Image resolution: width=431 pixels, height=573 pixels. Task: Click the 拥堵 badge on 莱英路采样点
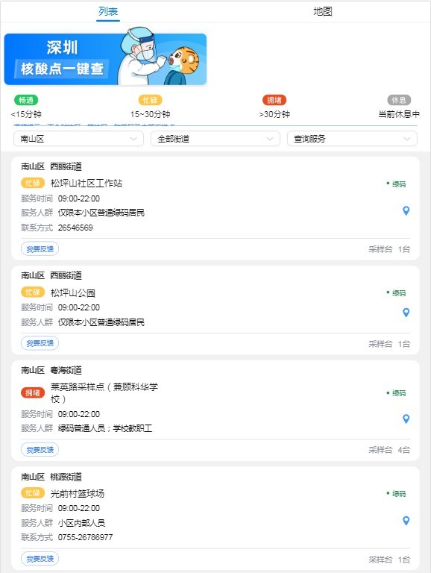coord(33,393)
